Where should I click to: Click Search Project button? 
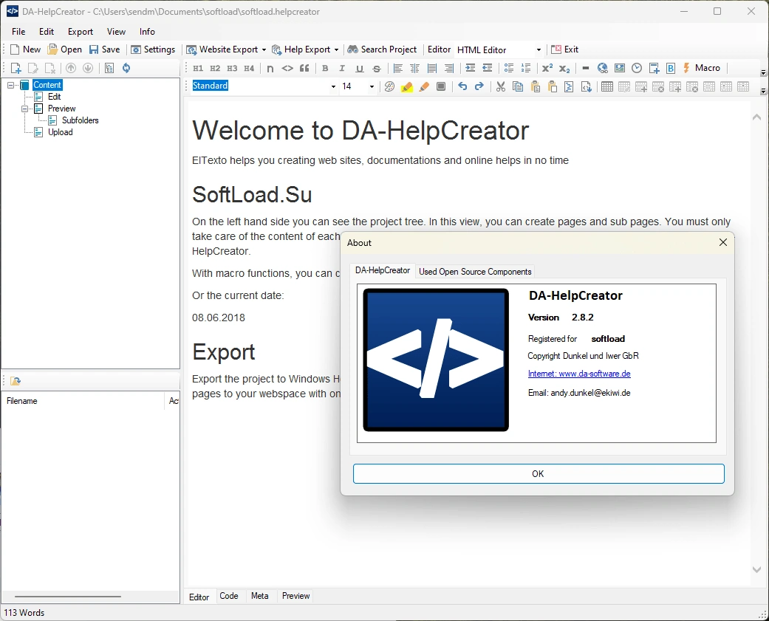tap(382, 49)
